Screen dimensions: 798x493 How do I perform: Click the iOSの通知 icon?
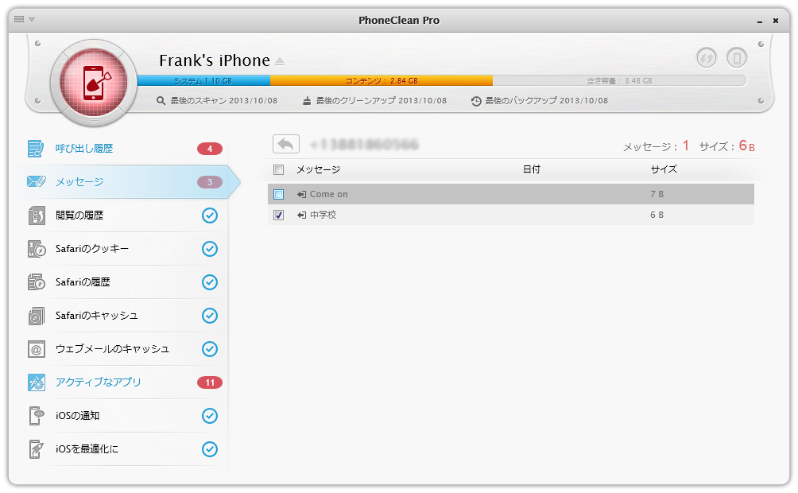pos(37,416)
